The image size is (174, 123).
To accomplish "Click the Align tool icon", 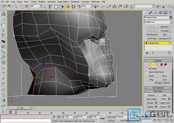I will 164,6.
